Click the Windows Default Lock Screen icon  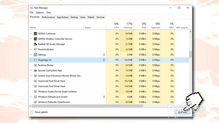tap(35, 97)
